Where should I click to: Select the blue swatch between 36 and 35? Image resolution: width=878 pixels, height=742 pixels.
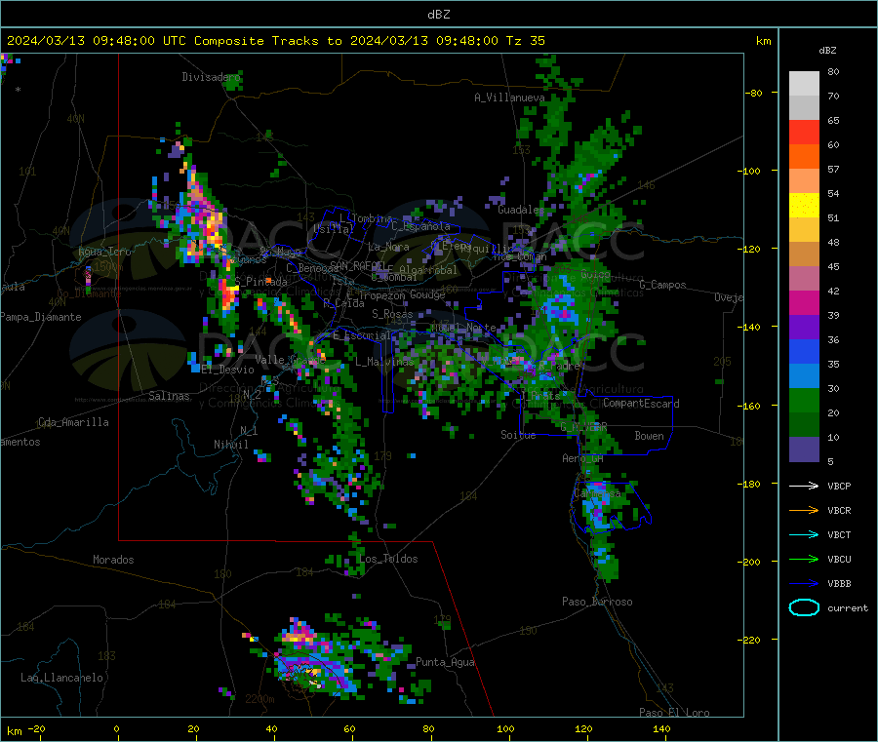tap(804, 351)
